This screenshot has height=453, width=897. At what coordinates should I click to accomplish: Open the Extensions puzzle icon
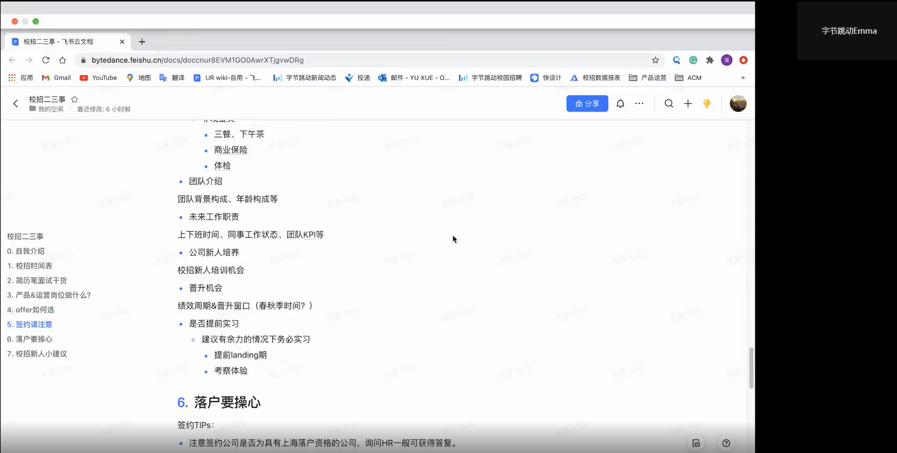pos(710,60)
